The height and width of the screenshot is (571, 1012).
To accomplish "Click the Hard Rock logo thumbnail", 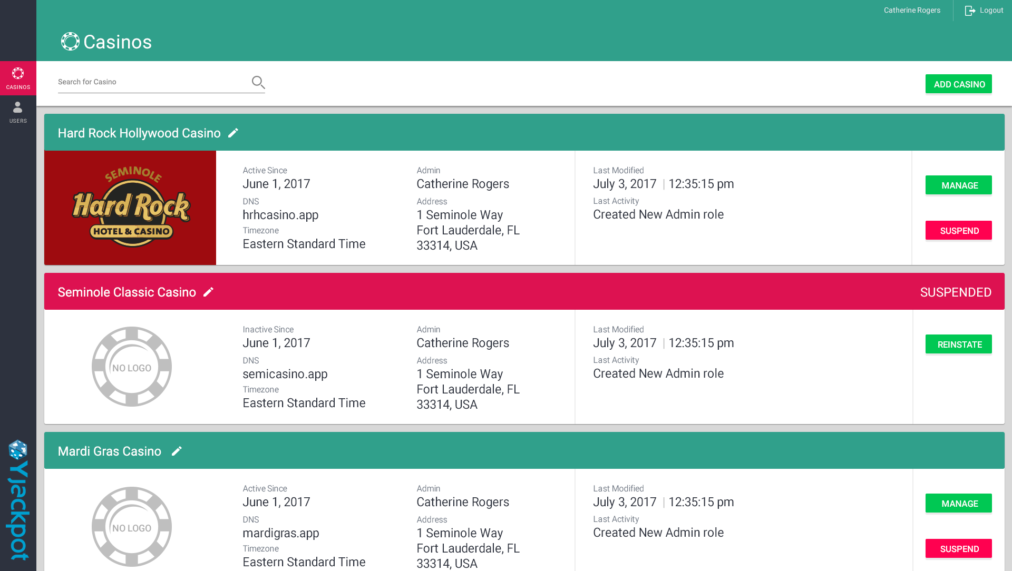I will click(x=130, y=208).
